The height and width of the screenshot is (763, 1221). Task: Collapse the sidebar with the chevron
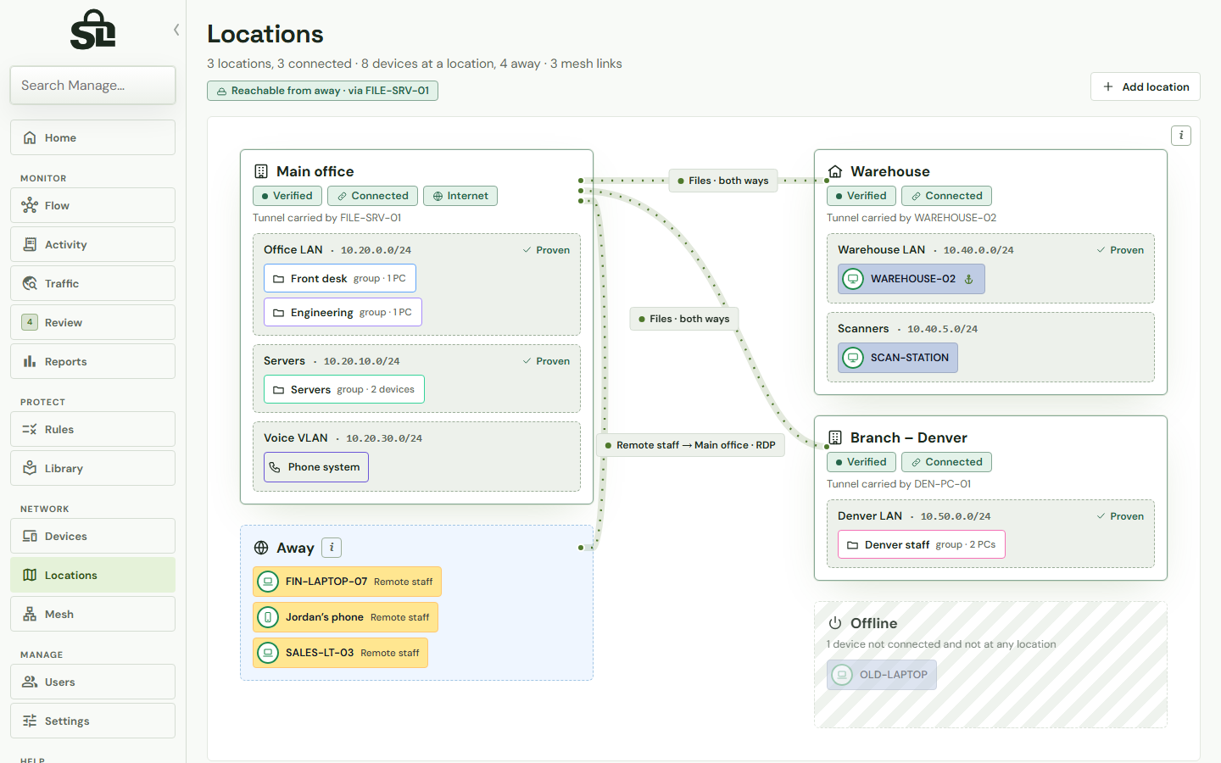pyautogui.click(x=176, y=30)
